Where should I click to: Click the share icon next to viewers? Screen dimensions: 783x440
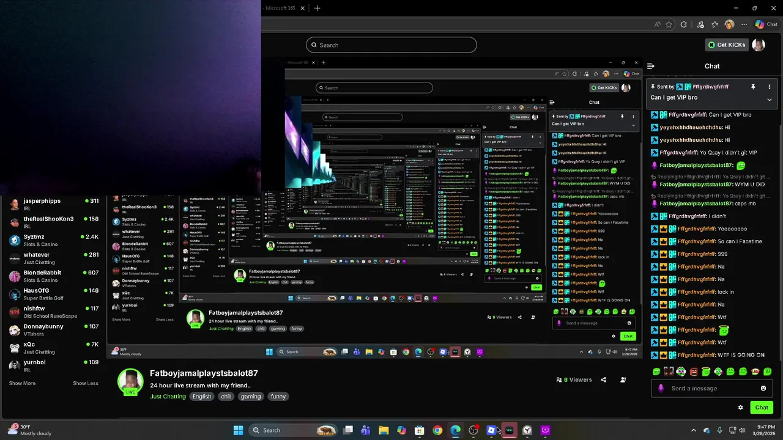(603, 380)
